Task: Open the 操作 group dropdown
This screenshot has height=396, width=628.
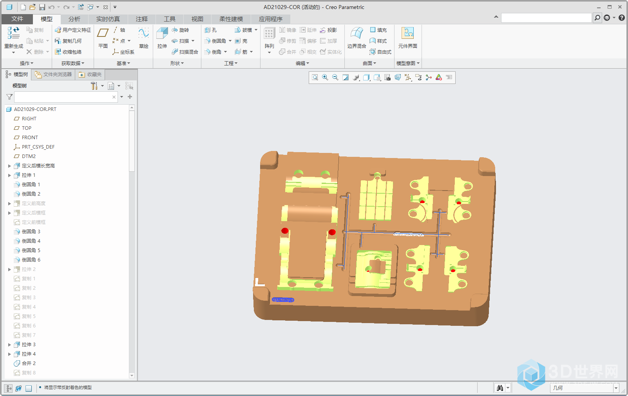Action: [27, 63]
